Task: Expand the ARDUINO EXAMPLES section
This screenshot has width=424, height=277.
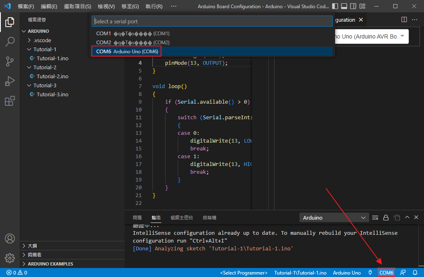Action: click(50, 264)
